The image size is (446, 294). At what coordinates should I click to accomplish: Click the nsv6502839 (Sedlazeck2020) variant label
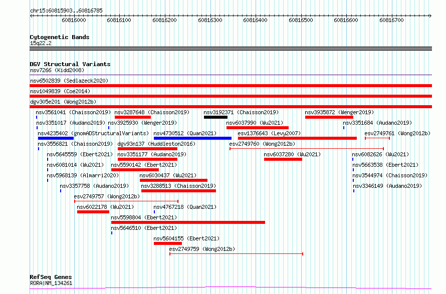[x=69, y=81]
